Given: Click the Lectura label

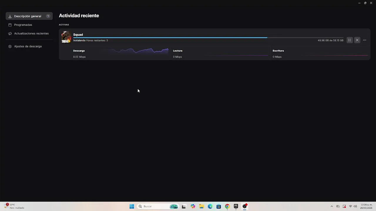Looking at the screenshot, I should pyautogui.click(x=178, y=51).
